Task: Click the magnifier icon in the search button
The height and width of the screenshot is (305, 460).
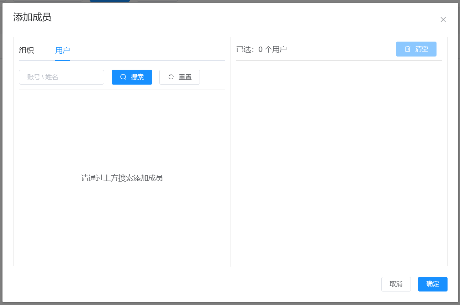Action: [123, 77]
